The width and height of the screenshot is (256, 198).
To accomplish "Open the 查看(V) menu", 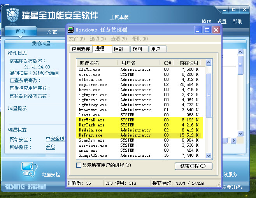I will tap(119, 39).
